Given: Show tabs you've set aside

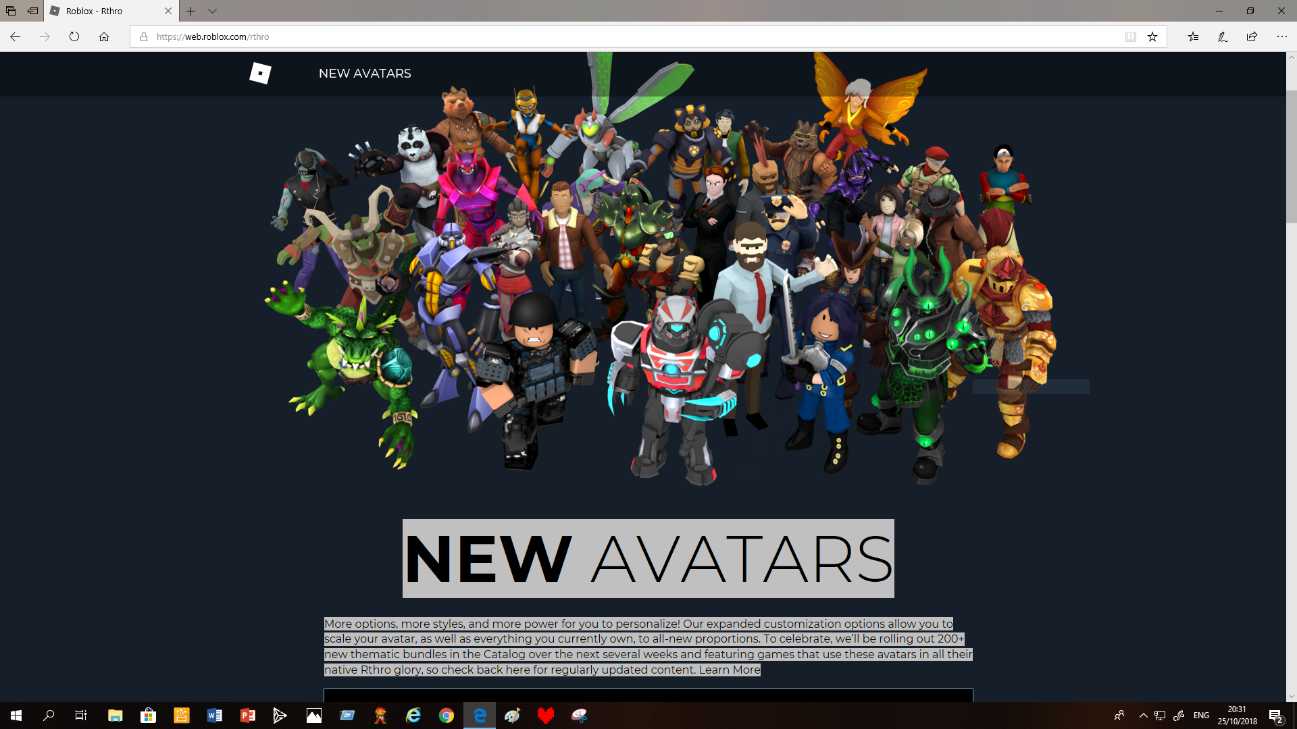Looking at the screenshot, I should point(11,11).
